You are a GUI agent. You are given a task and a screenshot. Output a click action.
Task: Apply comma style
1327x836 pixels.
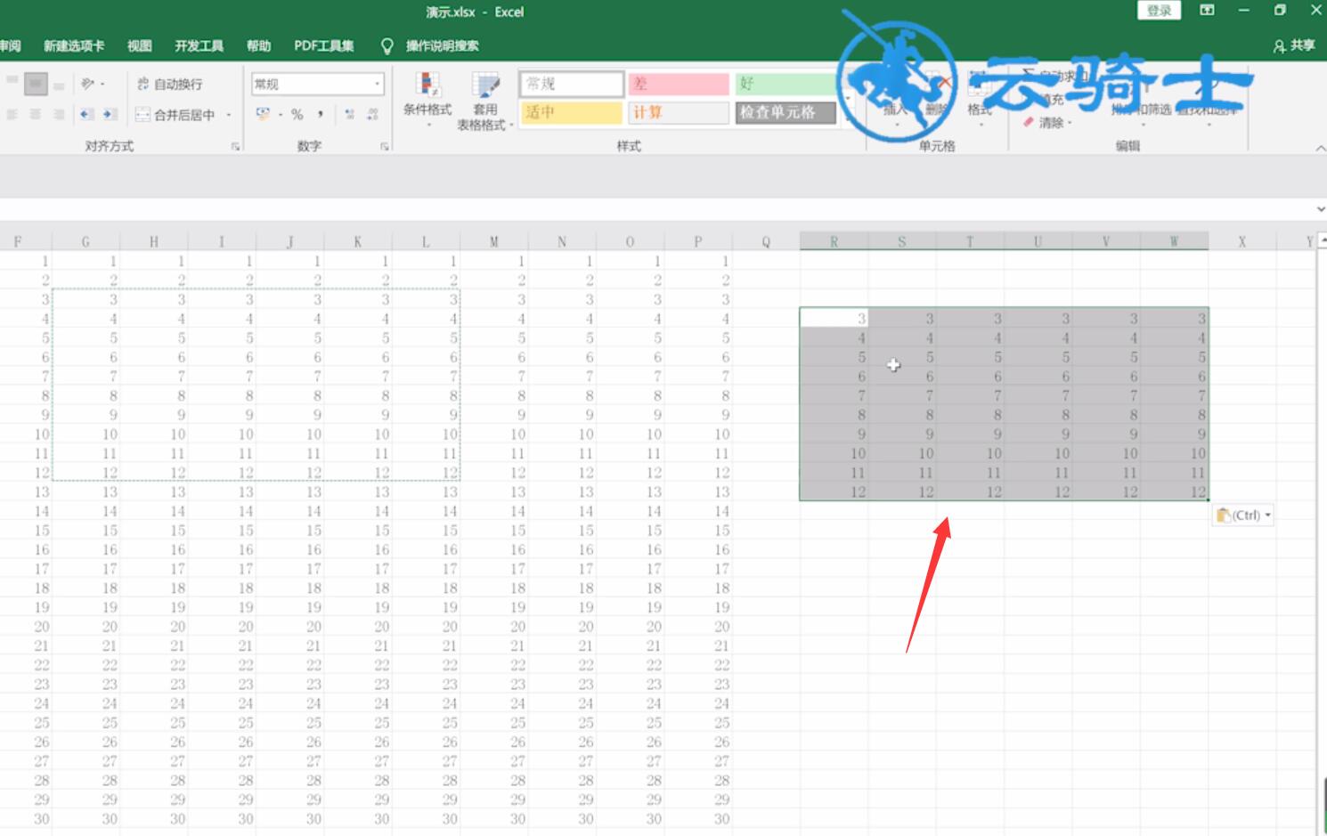(x=320, y=114)
